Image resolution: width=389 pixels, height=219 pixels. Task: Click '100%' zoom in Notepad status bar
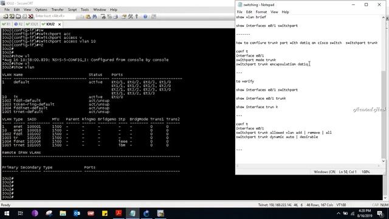tap(366, 172)
